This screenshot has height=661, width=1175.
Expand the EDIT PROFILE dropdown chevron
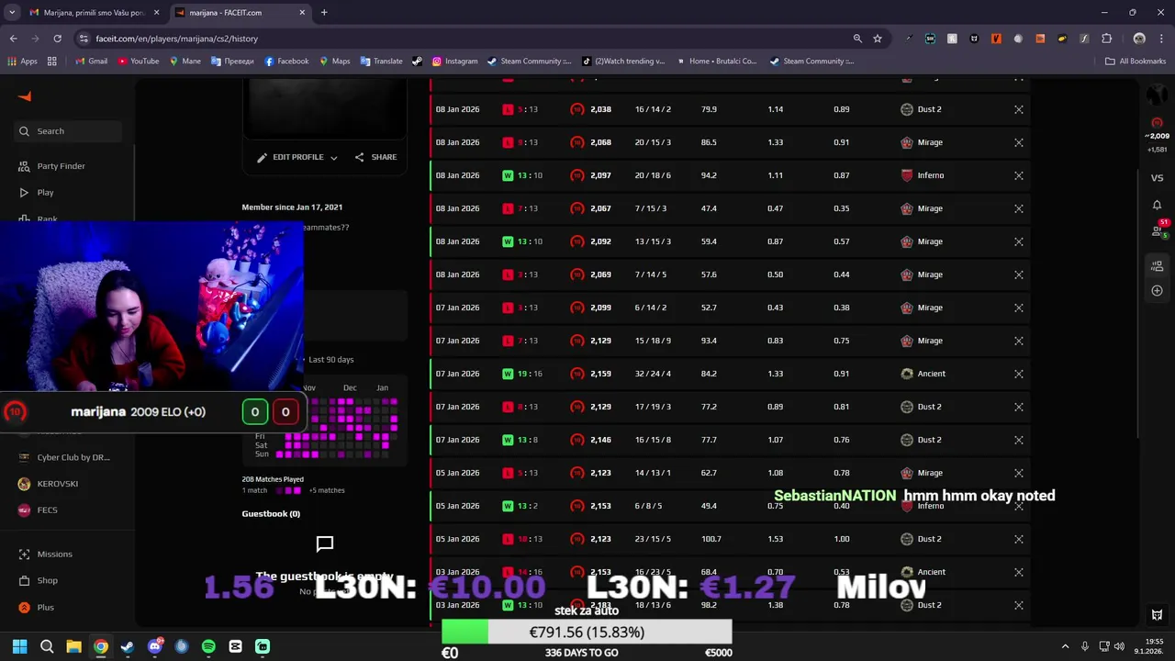[333, 158]
